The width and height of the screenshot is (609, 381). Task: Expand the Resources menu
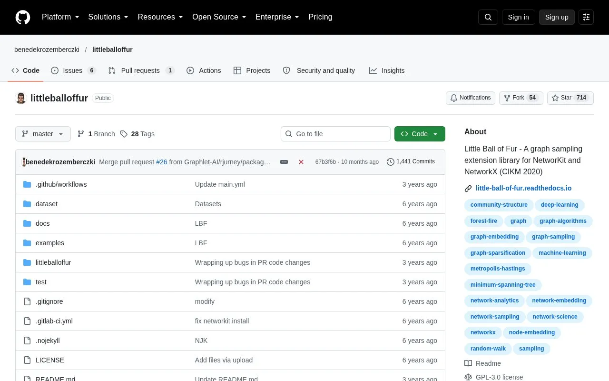point(160,17)
